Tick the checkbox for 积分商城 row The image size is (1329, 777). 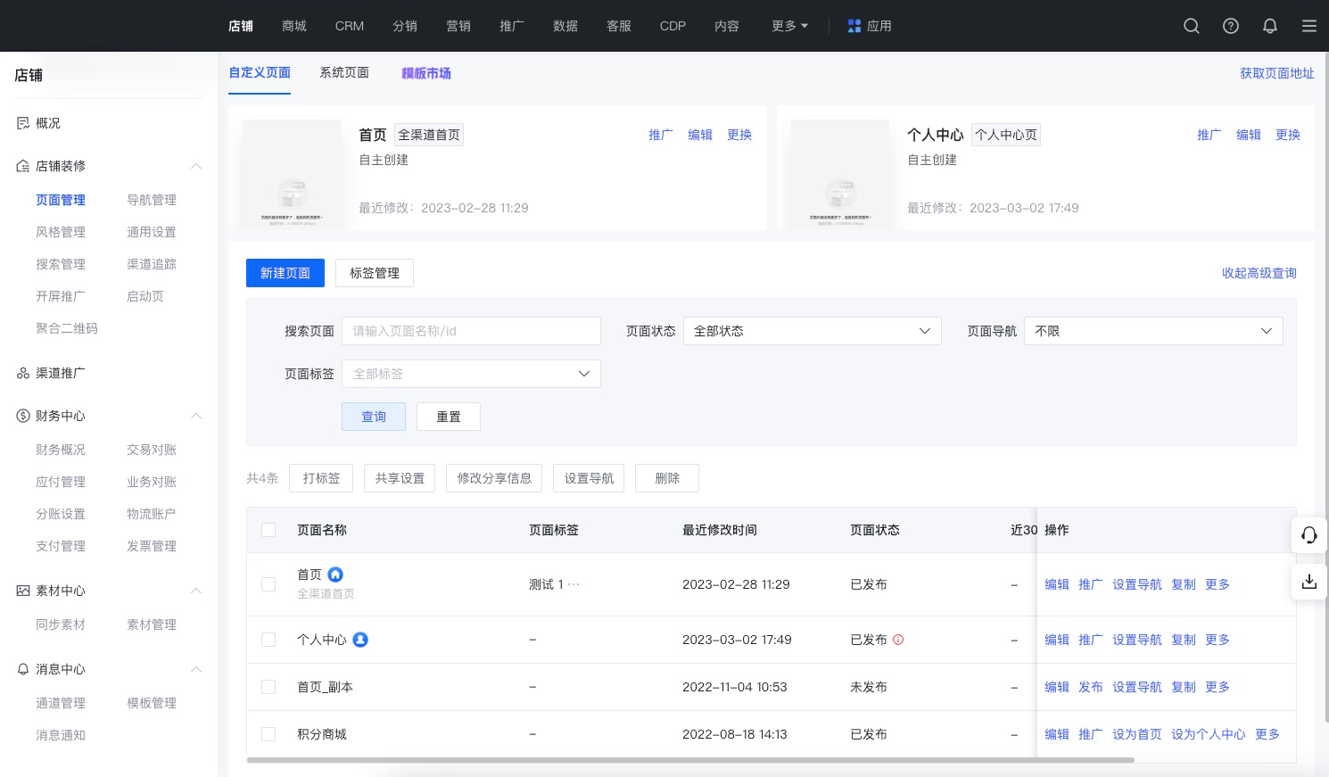[x=268, y=734]
